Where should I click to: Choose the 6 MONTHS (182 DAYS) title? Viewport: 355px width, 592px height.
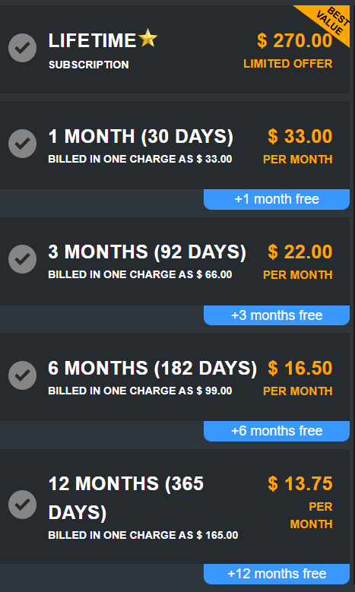point(153,369)
